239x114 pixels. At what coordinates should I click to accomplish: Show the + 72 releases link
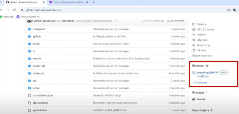[x=200, y=83]
